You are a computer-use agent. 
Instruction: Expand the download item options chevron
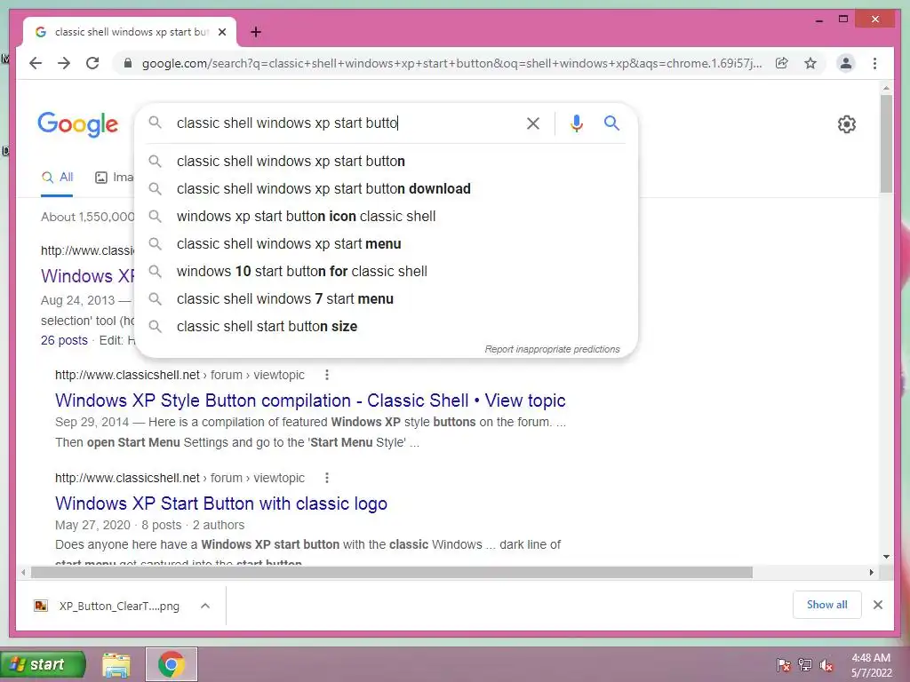click(x=205, y=606)
